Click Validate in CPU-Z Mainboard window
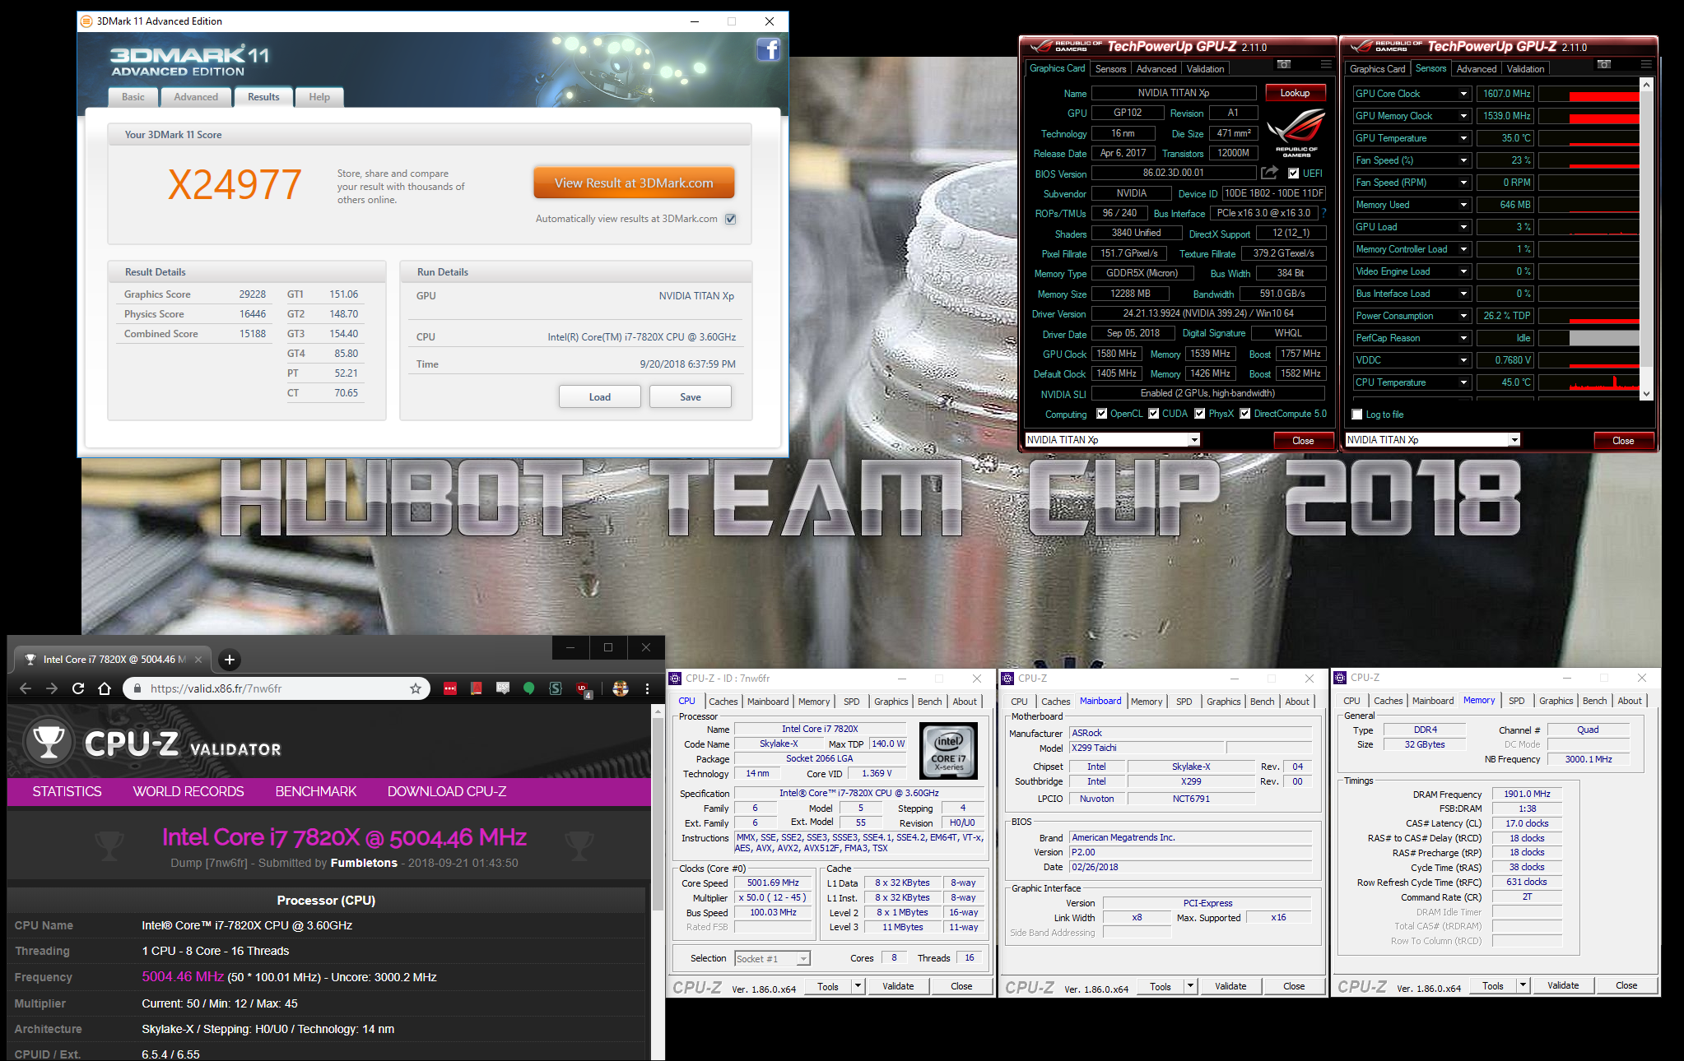The height and width of the screenshot is (1061, 1684). (1230, 986)
